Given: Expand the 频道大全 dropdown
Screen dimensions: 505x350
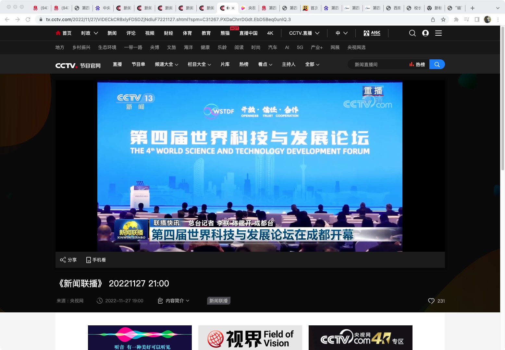Looking at the screenshot, I should pos(166,65).
